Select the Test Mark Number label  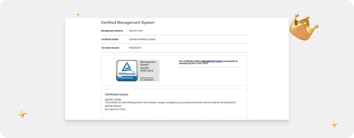pos(110,48)
